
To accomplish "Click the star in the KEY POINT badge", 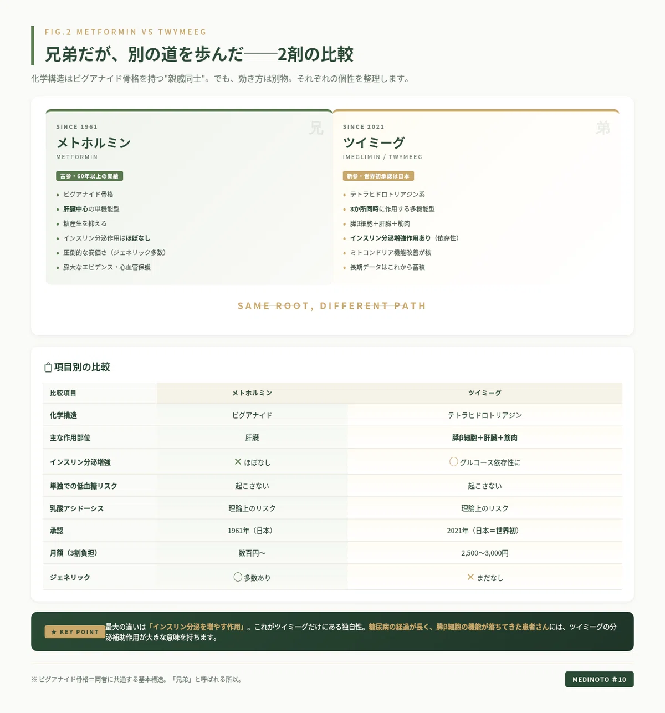I will [x=54, y=632].
